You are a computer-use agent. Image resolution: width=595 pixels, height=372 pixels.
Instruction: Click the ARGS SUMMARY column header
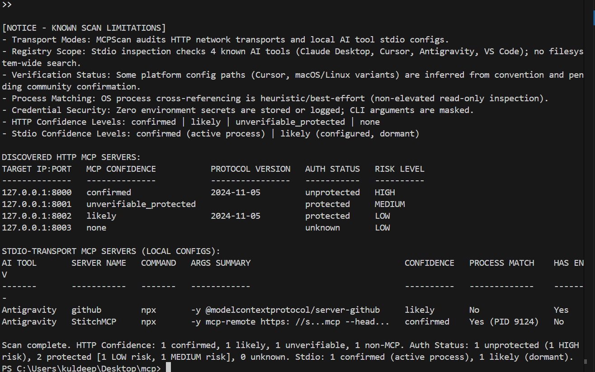point(221,263)
